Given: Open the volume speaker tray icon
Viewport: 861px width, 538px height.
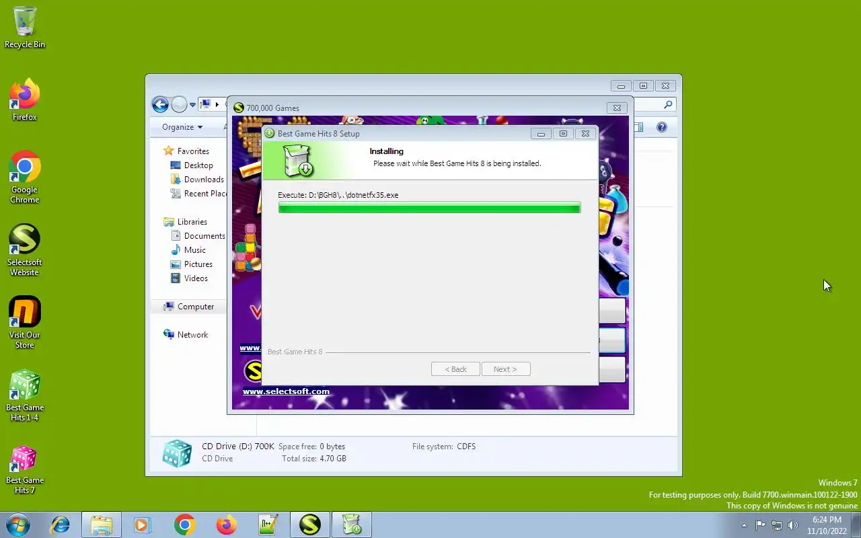Looking at the screenshot, I should [793, 525].
